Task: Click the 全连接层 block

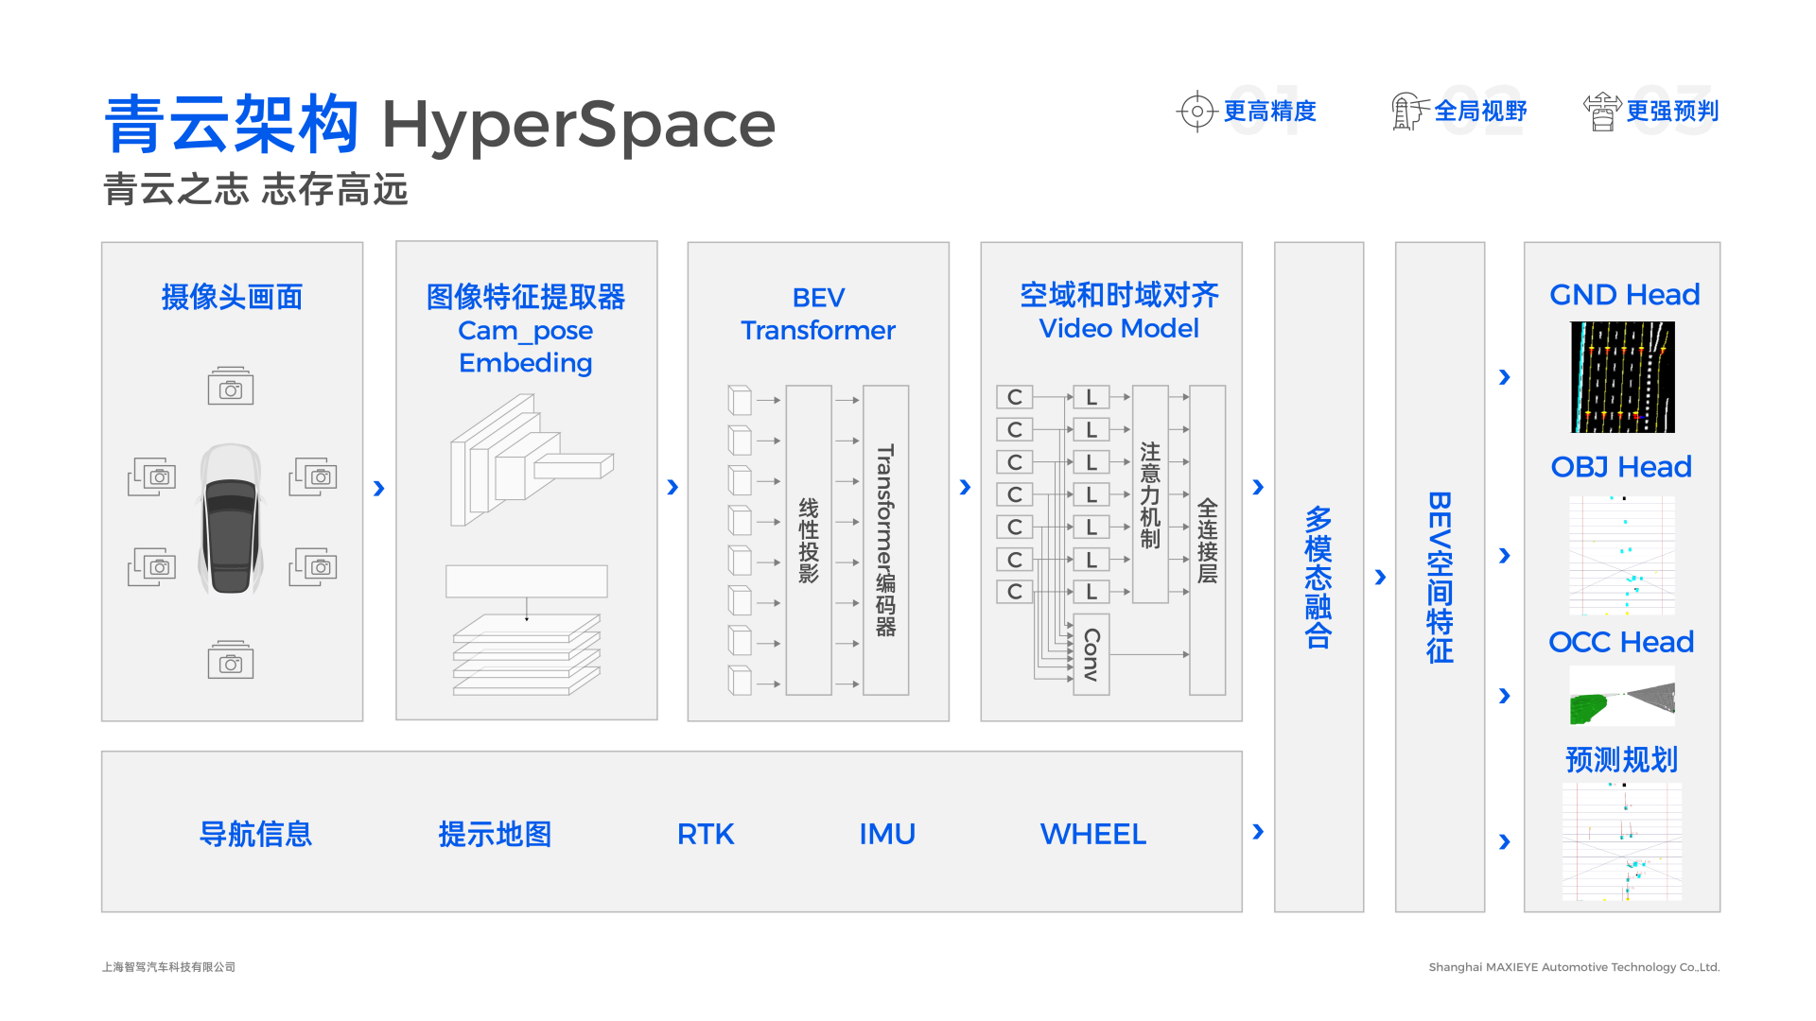Action: point(1208,540)
